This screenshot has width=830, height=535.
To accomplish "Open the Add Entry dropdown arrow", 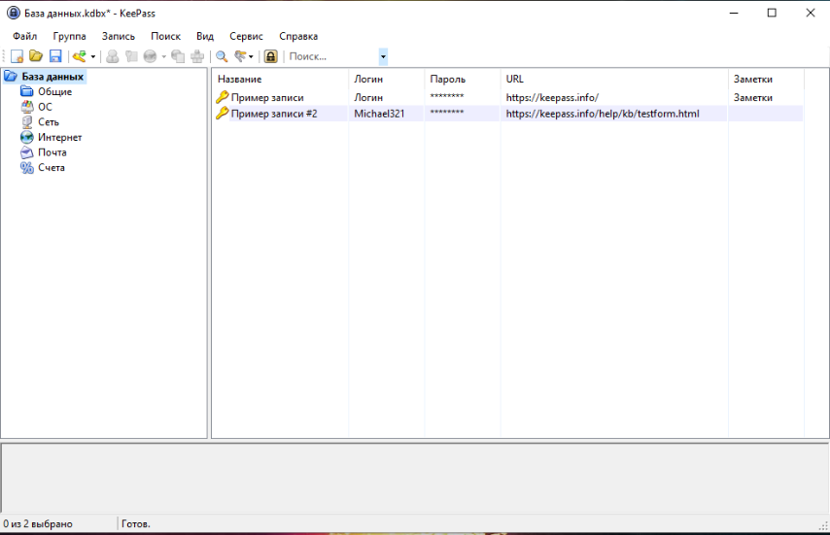I will tap(93, 56).
